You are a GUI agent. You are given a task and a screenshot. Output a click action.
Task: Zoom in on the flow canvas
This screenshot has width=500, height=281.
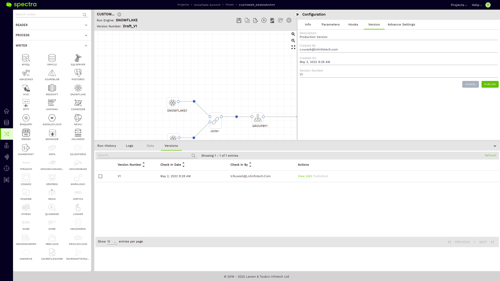click(x=293, y=34)
